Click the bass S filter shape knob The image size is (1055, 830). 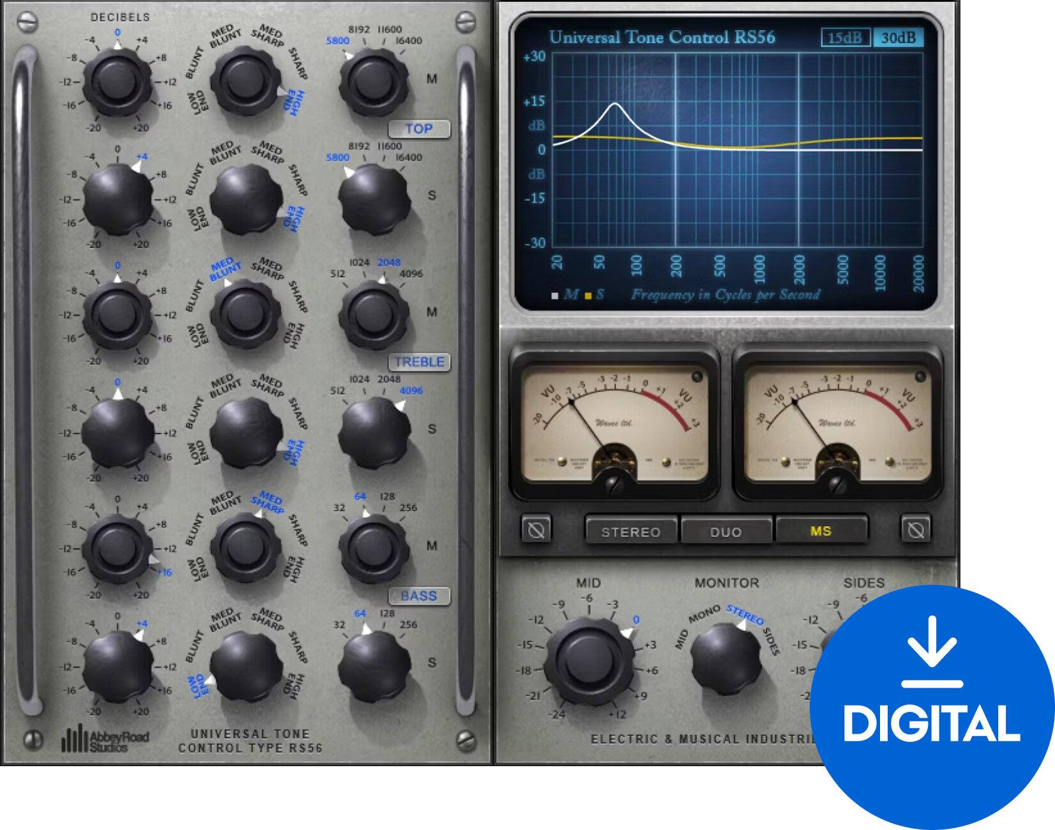pyautogui.click(x=246, y=664)
